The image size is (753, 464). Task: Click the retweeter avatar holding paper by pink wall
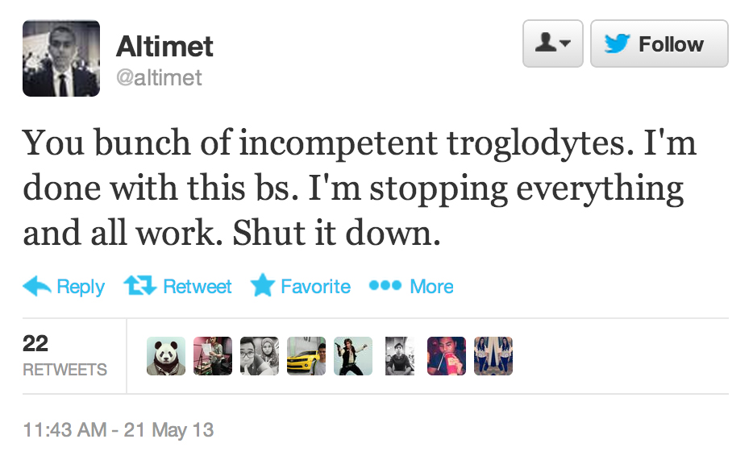pyautogui.click(x=213, y=356)
